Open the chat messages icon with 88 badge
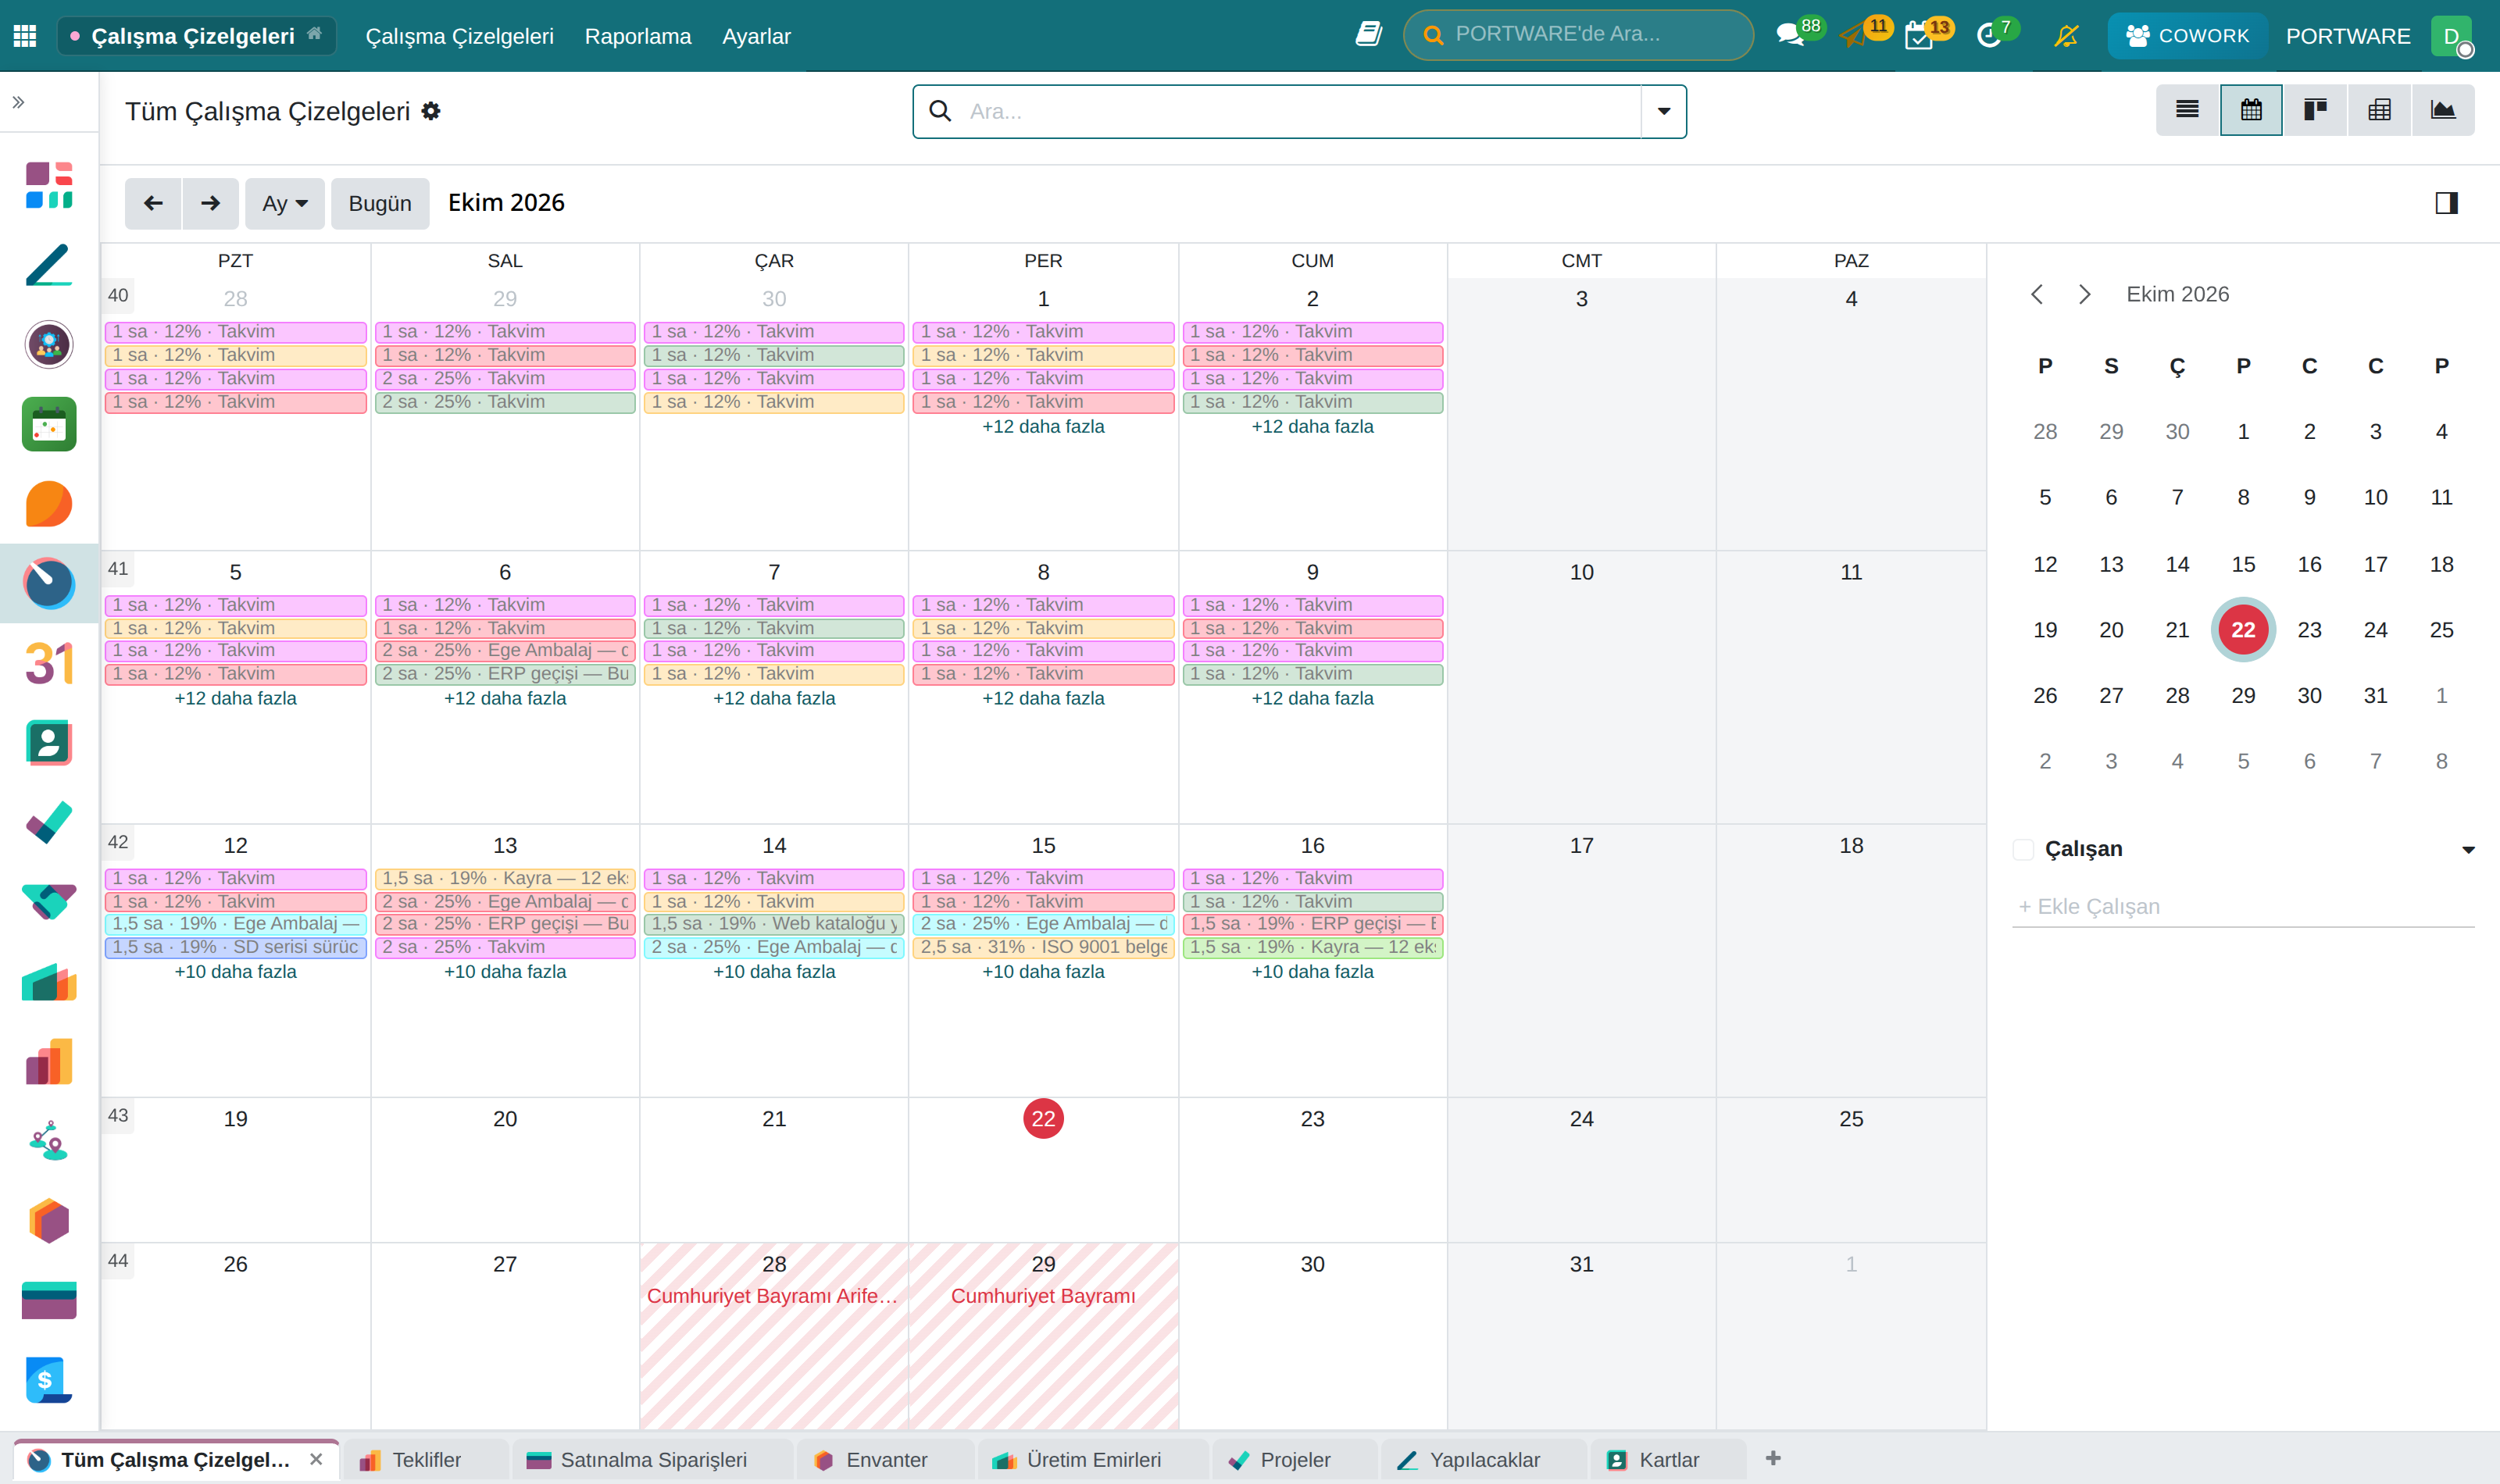Screen dimensions: 2500x1484 pyautogui.click(x=1790, y=36)
